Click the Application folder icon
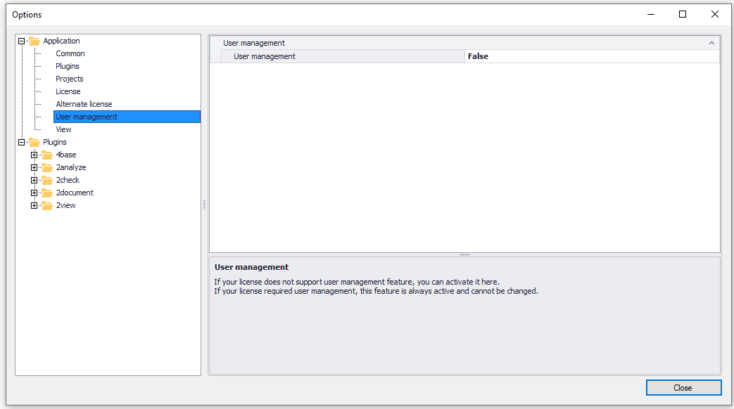The height and width of the screenshot is (409, 734). (x=34, y=41)
